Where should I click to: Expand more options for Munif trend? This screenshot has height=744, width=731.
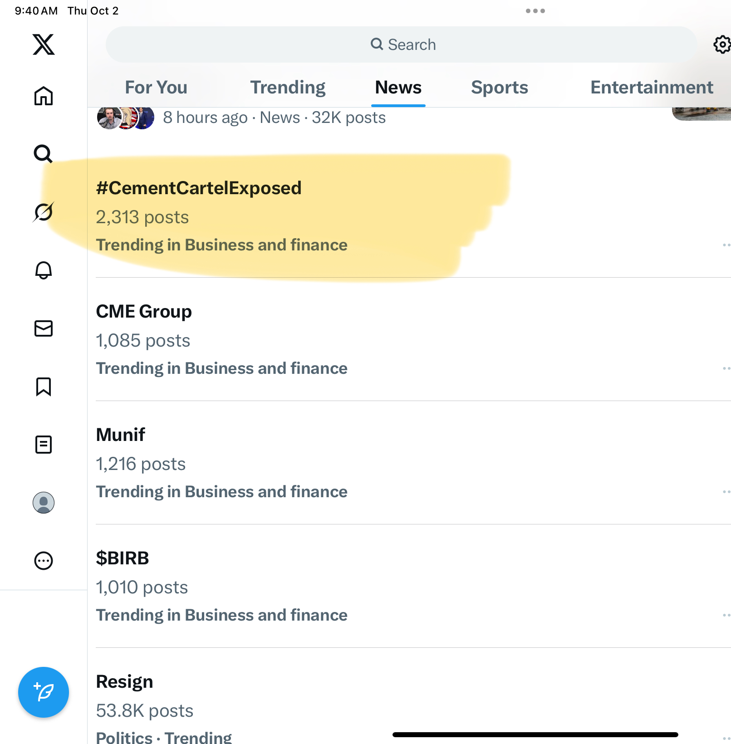pyautogui.click(x=726, y=492)
